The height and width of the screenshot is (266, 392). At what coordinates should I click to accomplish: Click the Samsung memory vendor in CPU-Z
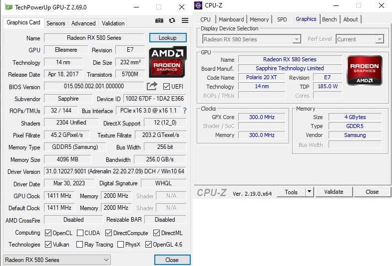coord(355,135)
